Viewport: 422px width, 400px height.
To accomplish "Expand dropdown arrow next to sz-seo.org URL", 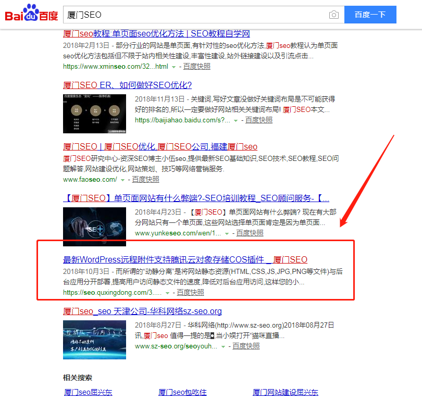I will coord(223,347).
